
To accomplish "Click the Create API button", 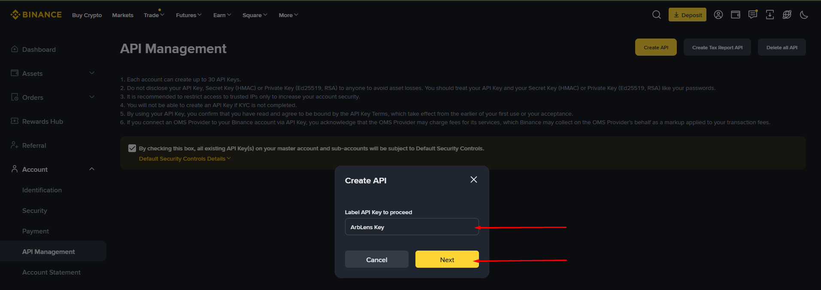I will (656, 47).
